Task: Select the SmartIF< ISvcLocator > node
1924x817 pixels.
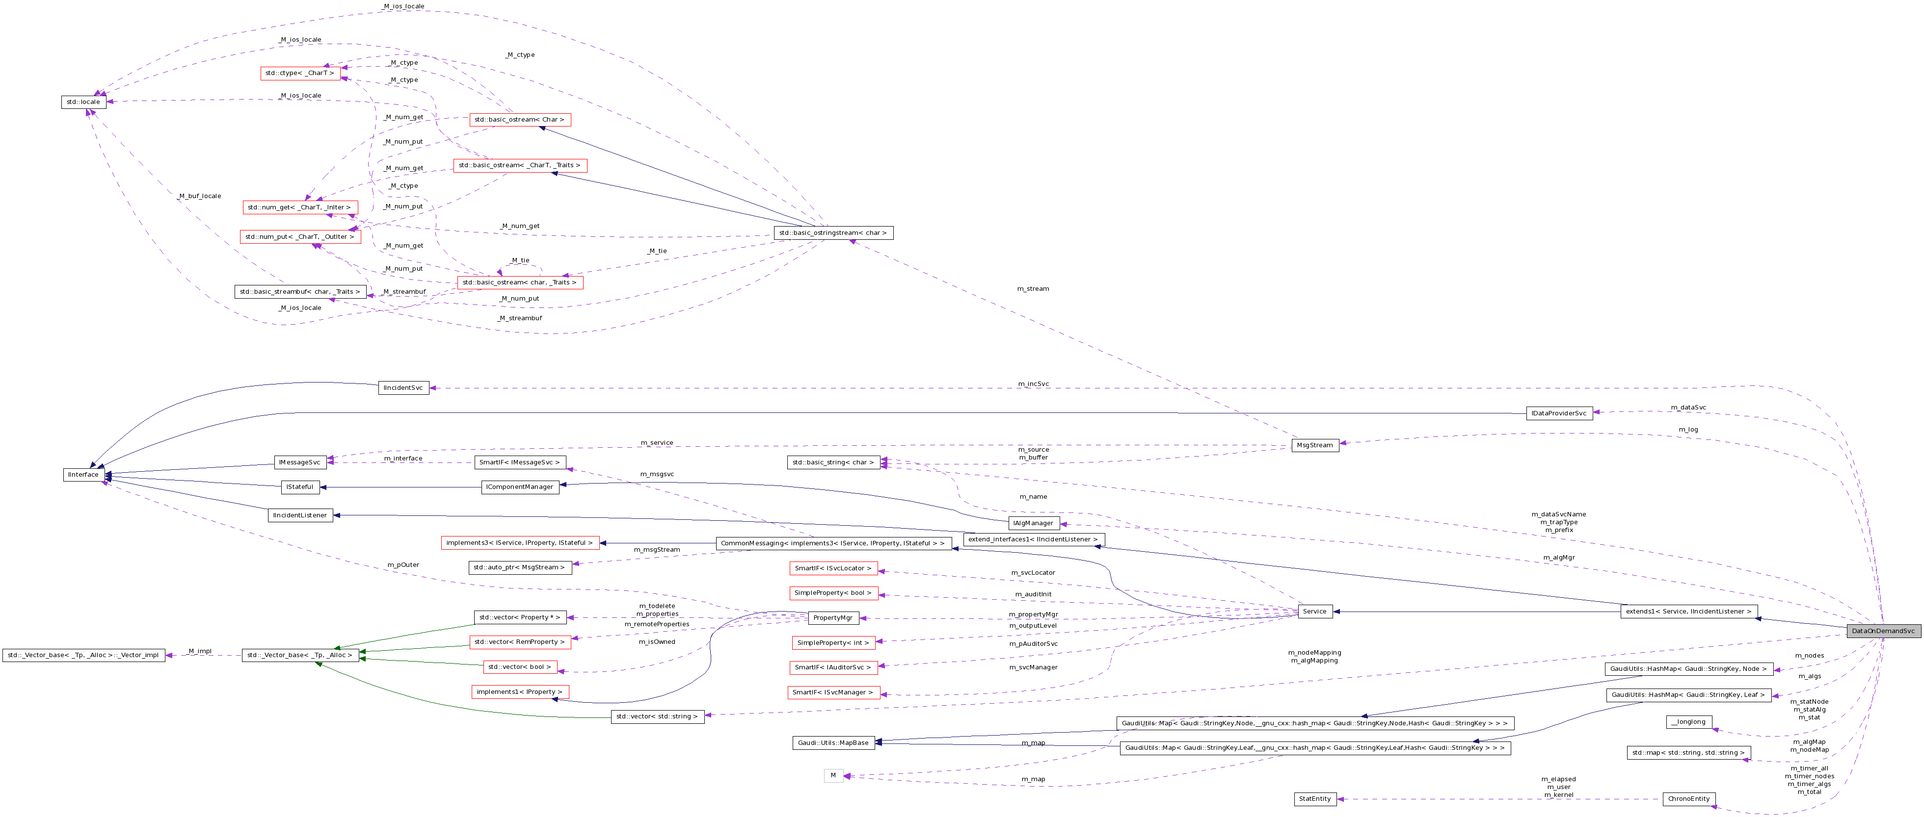Action: coord(834,568)
